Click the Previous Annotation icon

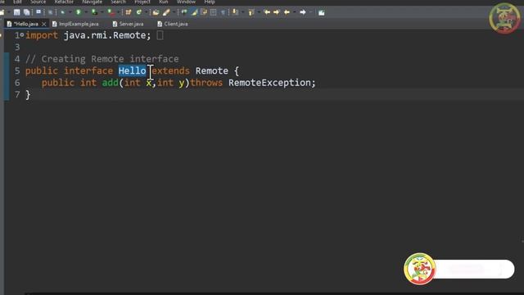251,12
